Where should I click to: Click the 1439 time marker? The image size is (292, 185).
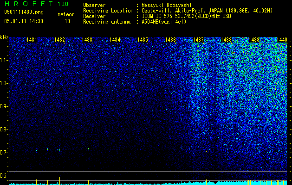point(254,40)
